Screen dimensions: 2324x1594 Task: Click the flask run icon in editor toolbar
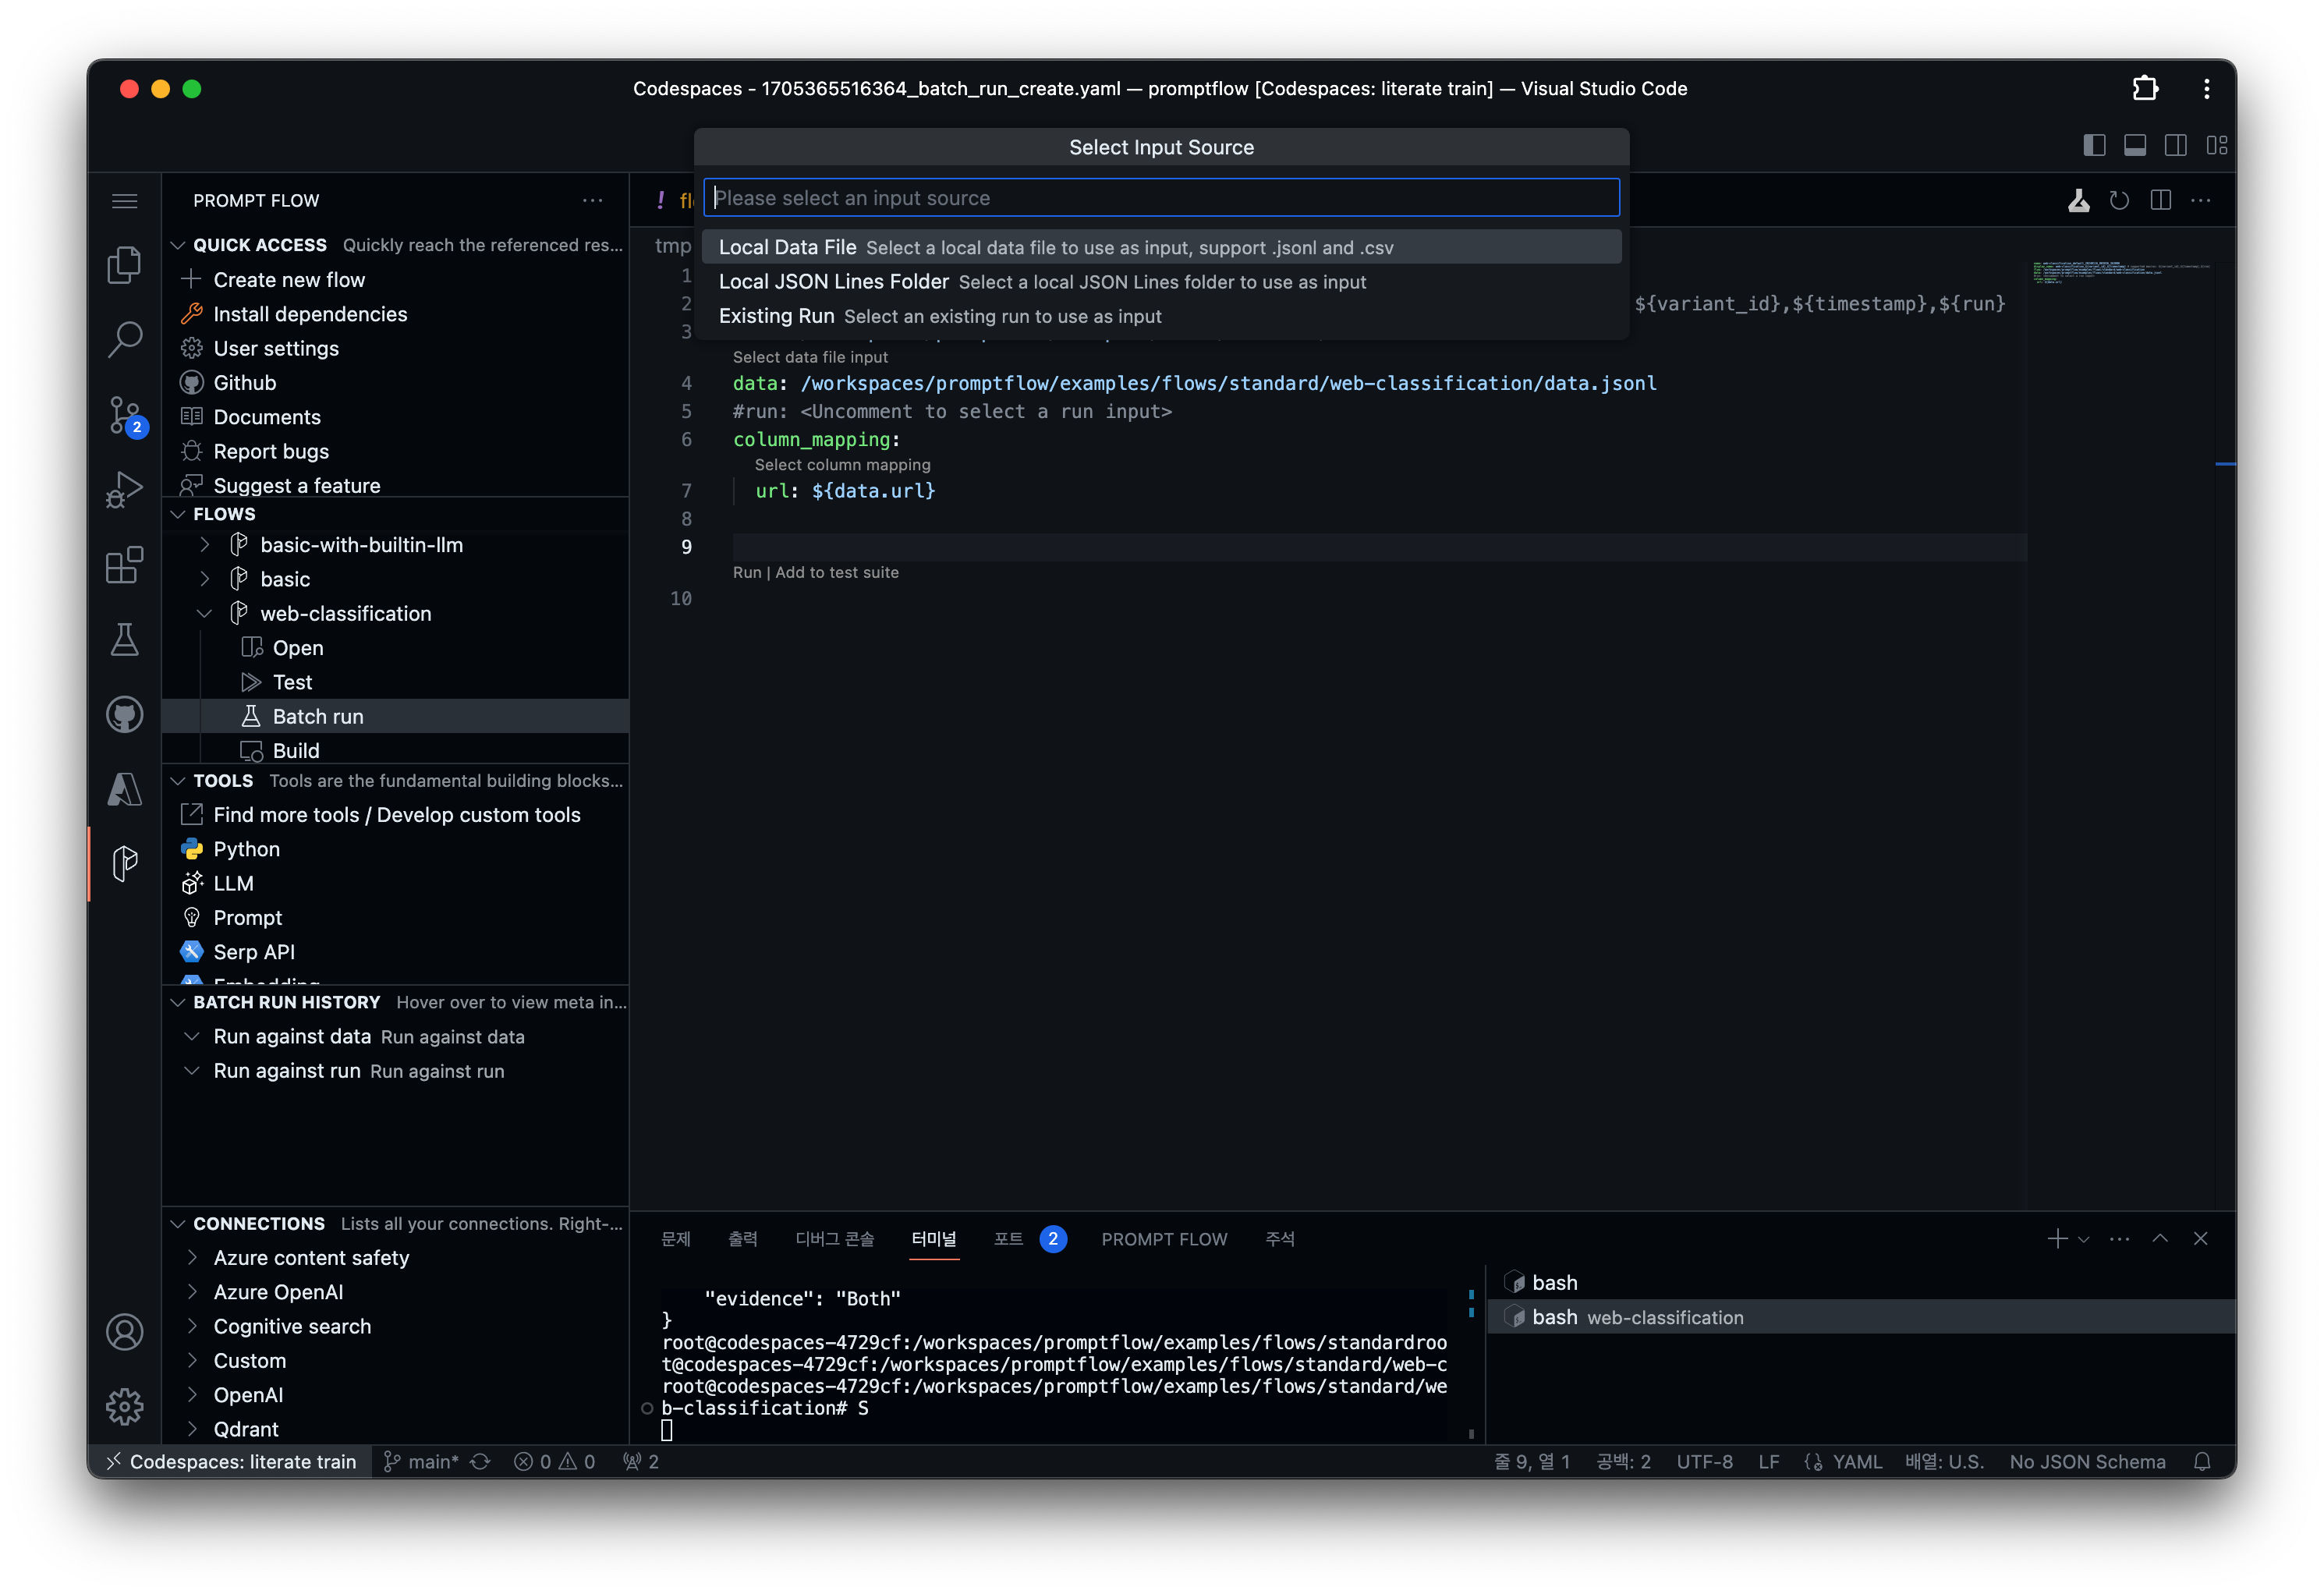coord(2078,201)
